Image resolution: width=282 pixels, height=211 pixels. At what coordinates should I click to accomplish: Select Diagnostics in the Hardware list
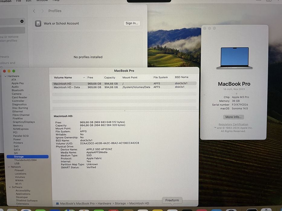pyautogui.click(x=19, y=104)
